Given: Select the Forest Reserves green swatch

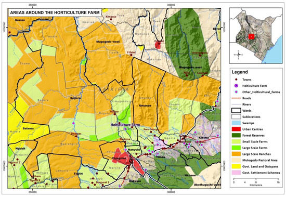Looking at the screenshot, I should click(236, 135).
